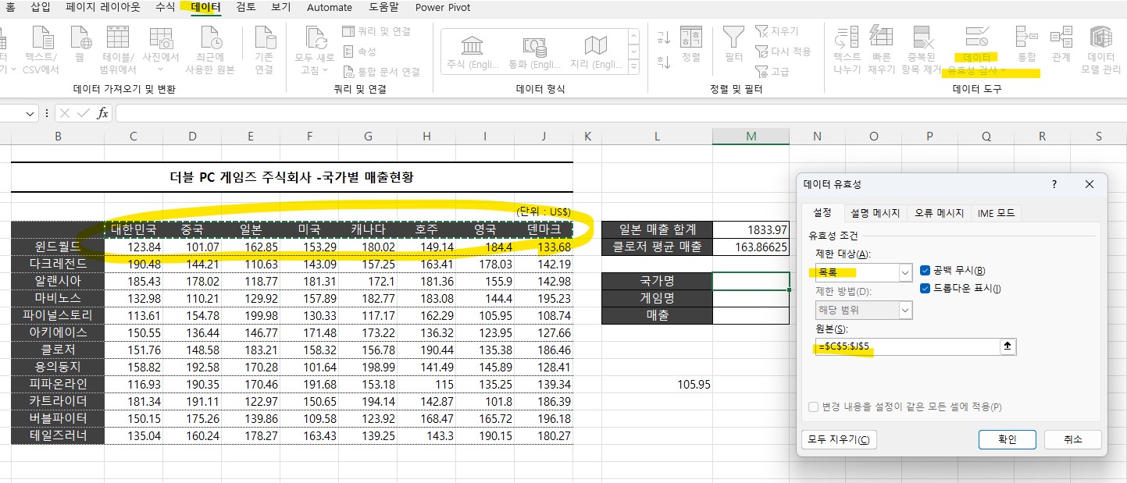Click the 관계 (Relationships) icon
This screenshot has width=1127, height=483.
click(1061, 37)
